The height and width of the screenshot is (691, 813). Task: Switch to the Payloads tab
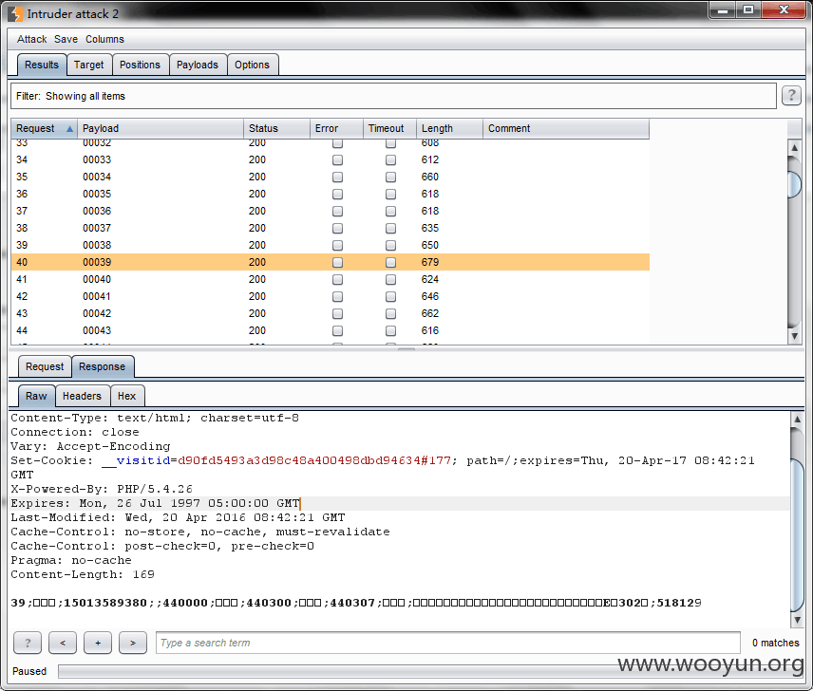click(198, 65)
